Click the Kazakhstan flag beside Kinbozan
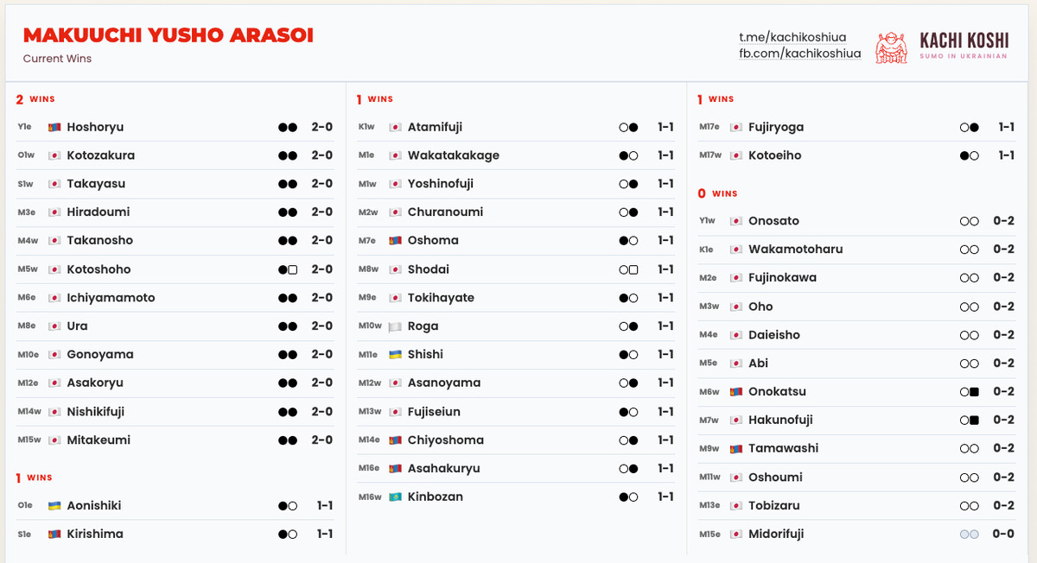Viewport: 1037px width, 563px height. (x=396, y=497)
